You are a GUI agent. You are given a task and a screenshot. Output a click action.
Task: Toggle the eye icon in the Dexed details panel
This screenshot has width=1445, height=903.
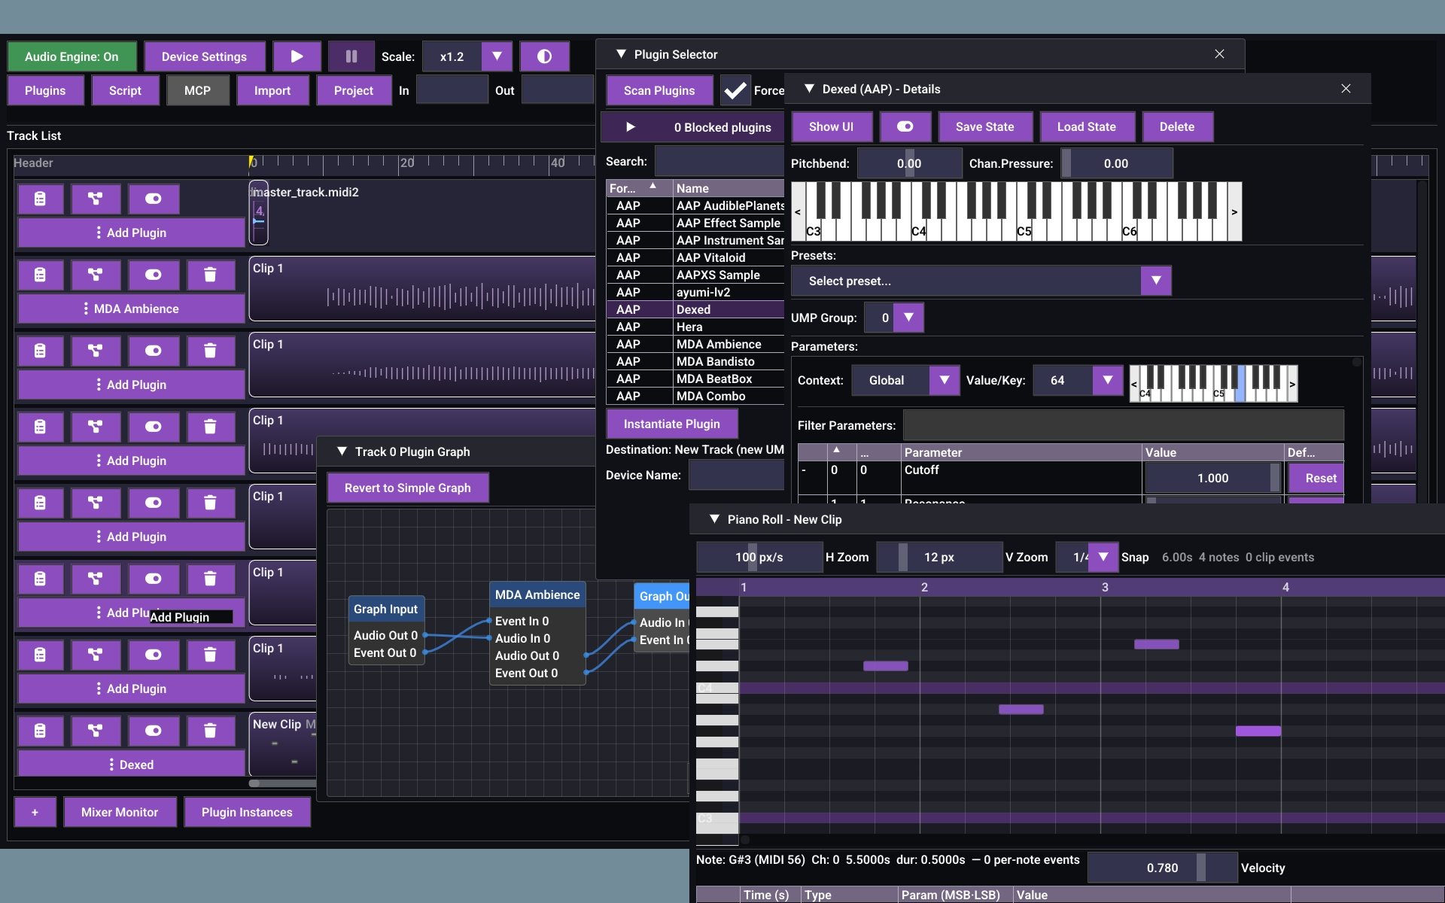coord(905,126)
